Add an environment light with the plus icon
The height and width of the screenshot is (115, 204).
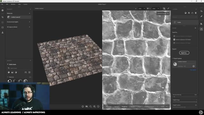tap(30, 22)
